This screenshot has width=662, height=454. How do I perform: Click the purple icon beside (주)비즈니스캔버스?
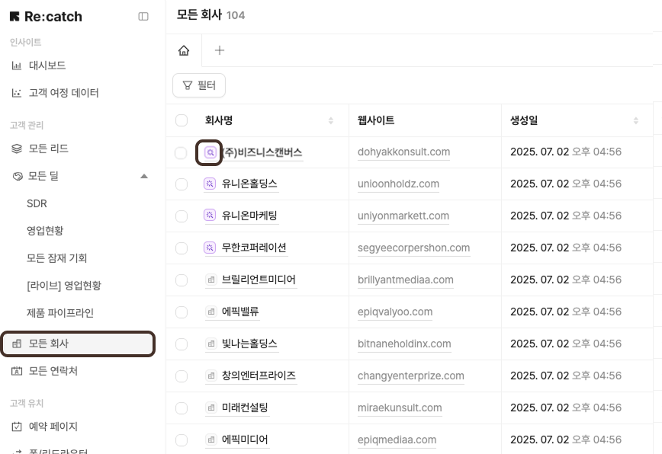pos(210,152)
